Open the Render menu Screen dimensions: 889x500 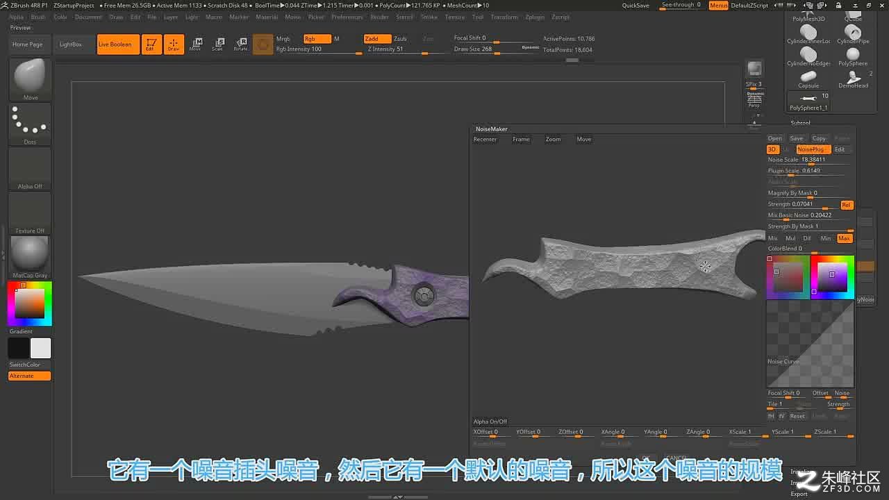click(380, 17)
